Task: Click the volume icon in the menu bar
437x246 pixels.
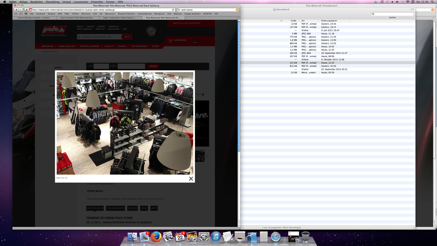Action: pos(398,2)
